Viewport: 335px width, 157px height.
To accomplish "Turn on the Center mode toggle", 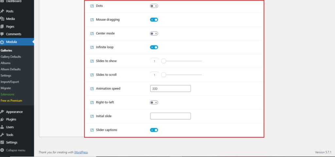I will pos(154,34).
